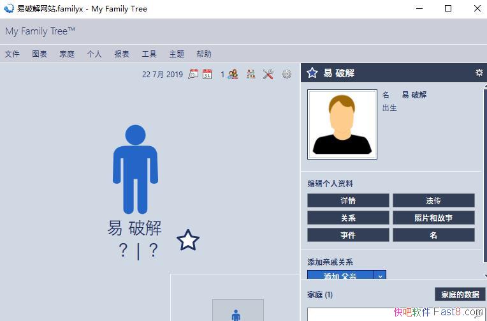Image resolution: width=487 pixels, height=321 pixels.
Task: Click the 照片和故事 button
Action: (433, 218)
